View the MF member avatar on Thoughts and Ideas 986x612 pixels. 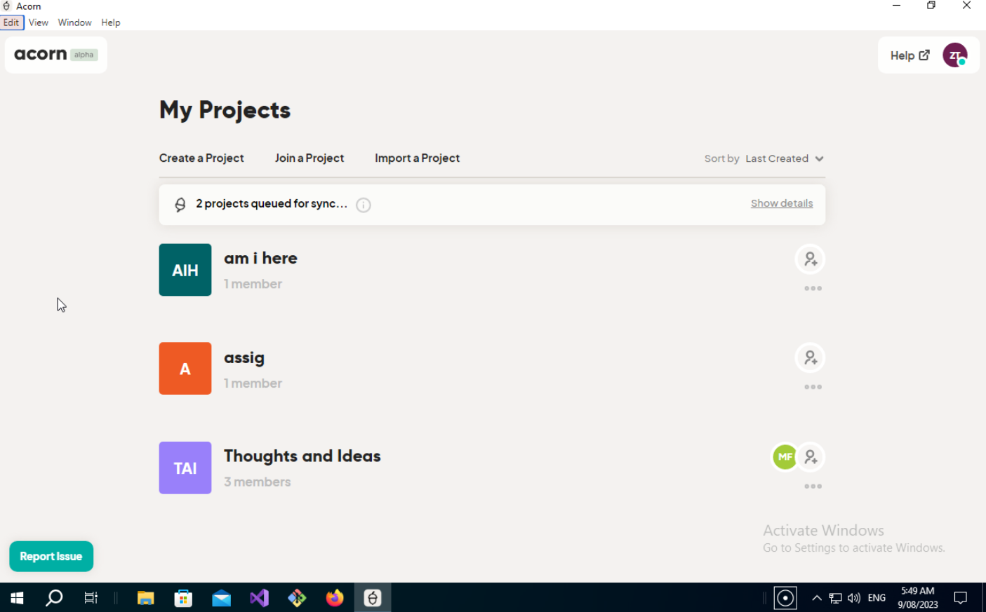[x=785, y=456]
